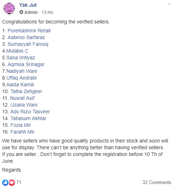Open the Admin label beside the badge
Screen dimensions: 179x189
(31, 12)
